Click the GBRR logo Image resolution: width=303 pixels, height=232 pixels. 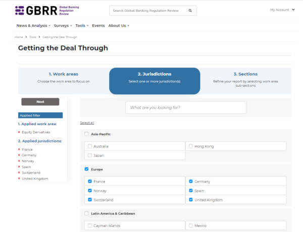click(x=47, y=11)
